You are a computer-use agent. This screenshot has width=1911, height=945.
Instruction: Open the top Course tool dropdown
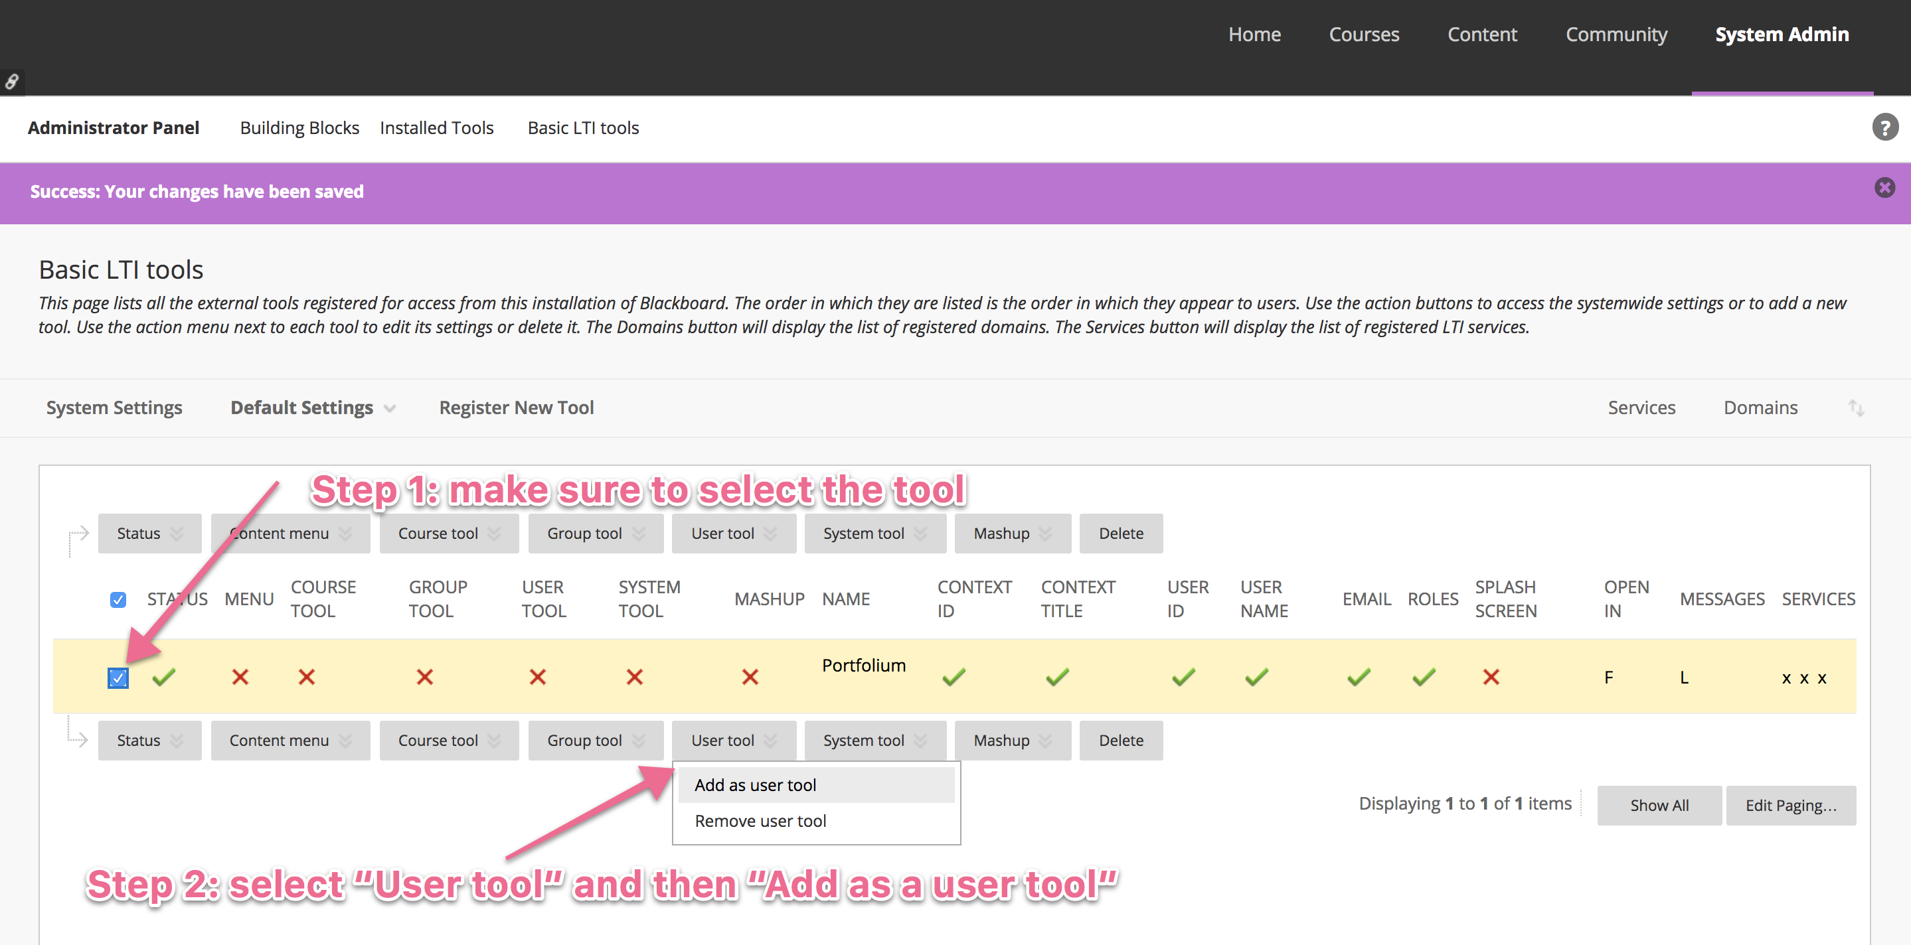pos(448,534)
